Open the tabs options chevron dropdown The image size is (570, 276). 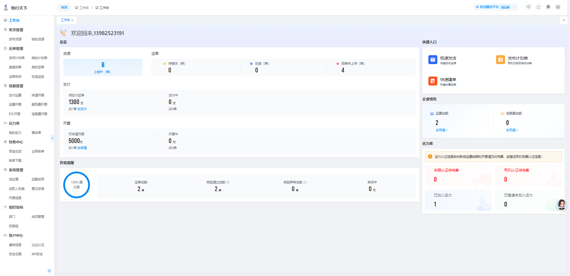tap(564, 20)
